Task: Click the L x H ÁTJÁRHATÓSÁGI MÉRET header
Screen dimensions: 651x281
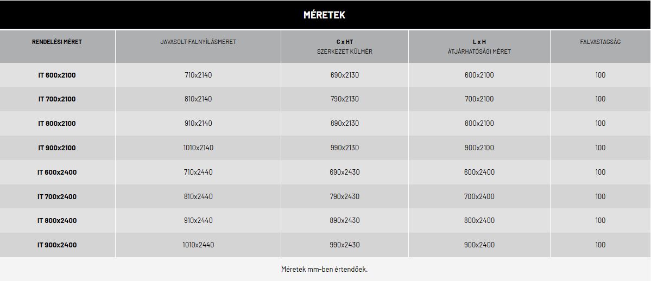Action: coord(479,47)
